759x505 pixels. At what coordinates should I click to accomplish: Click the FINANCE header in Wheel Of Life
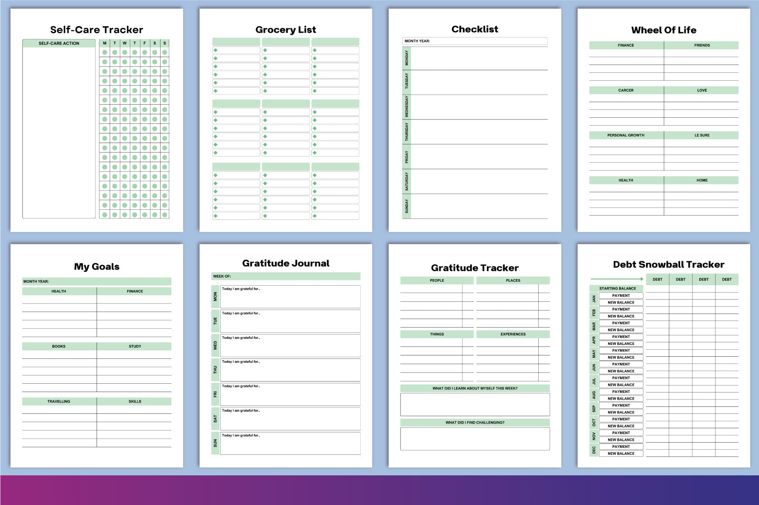tap(626, 45)
